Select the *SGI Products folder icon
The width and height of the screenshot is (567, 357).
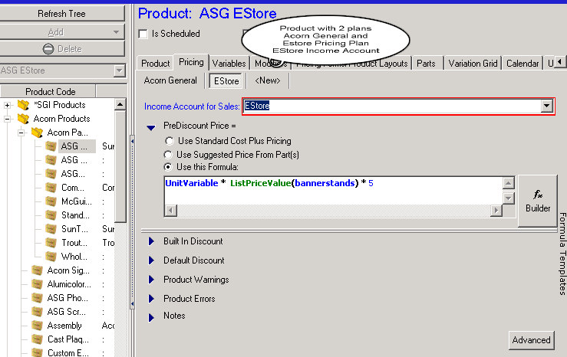click(23, 105)
